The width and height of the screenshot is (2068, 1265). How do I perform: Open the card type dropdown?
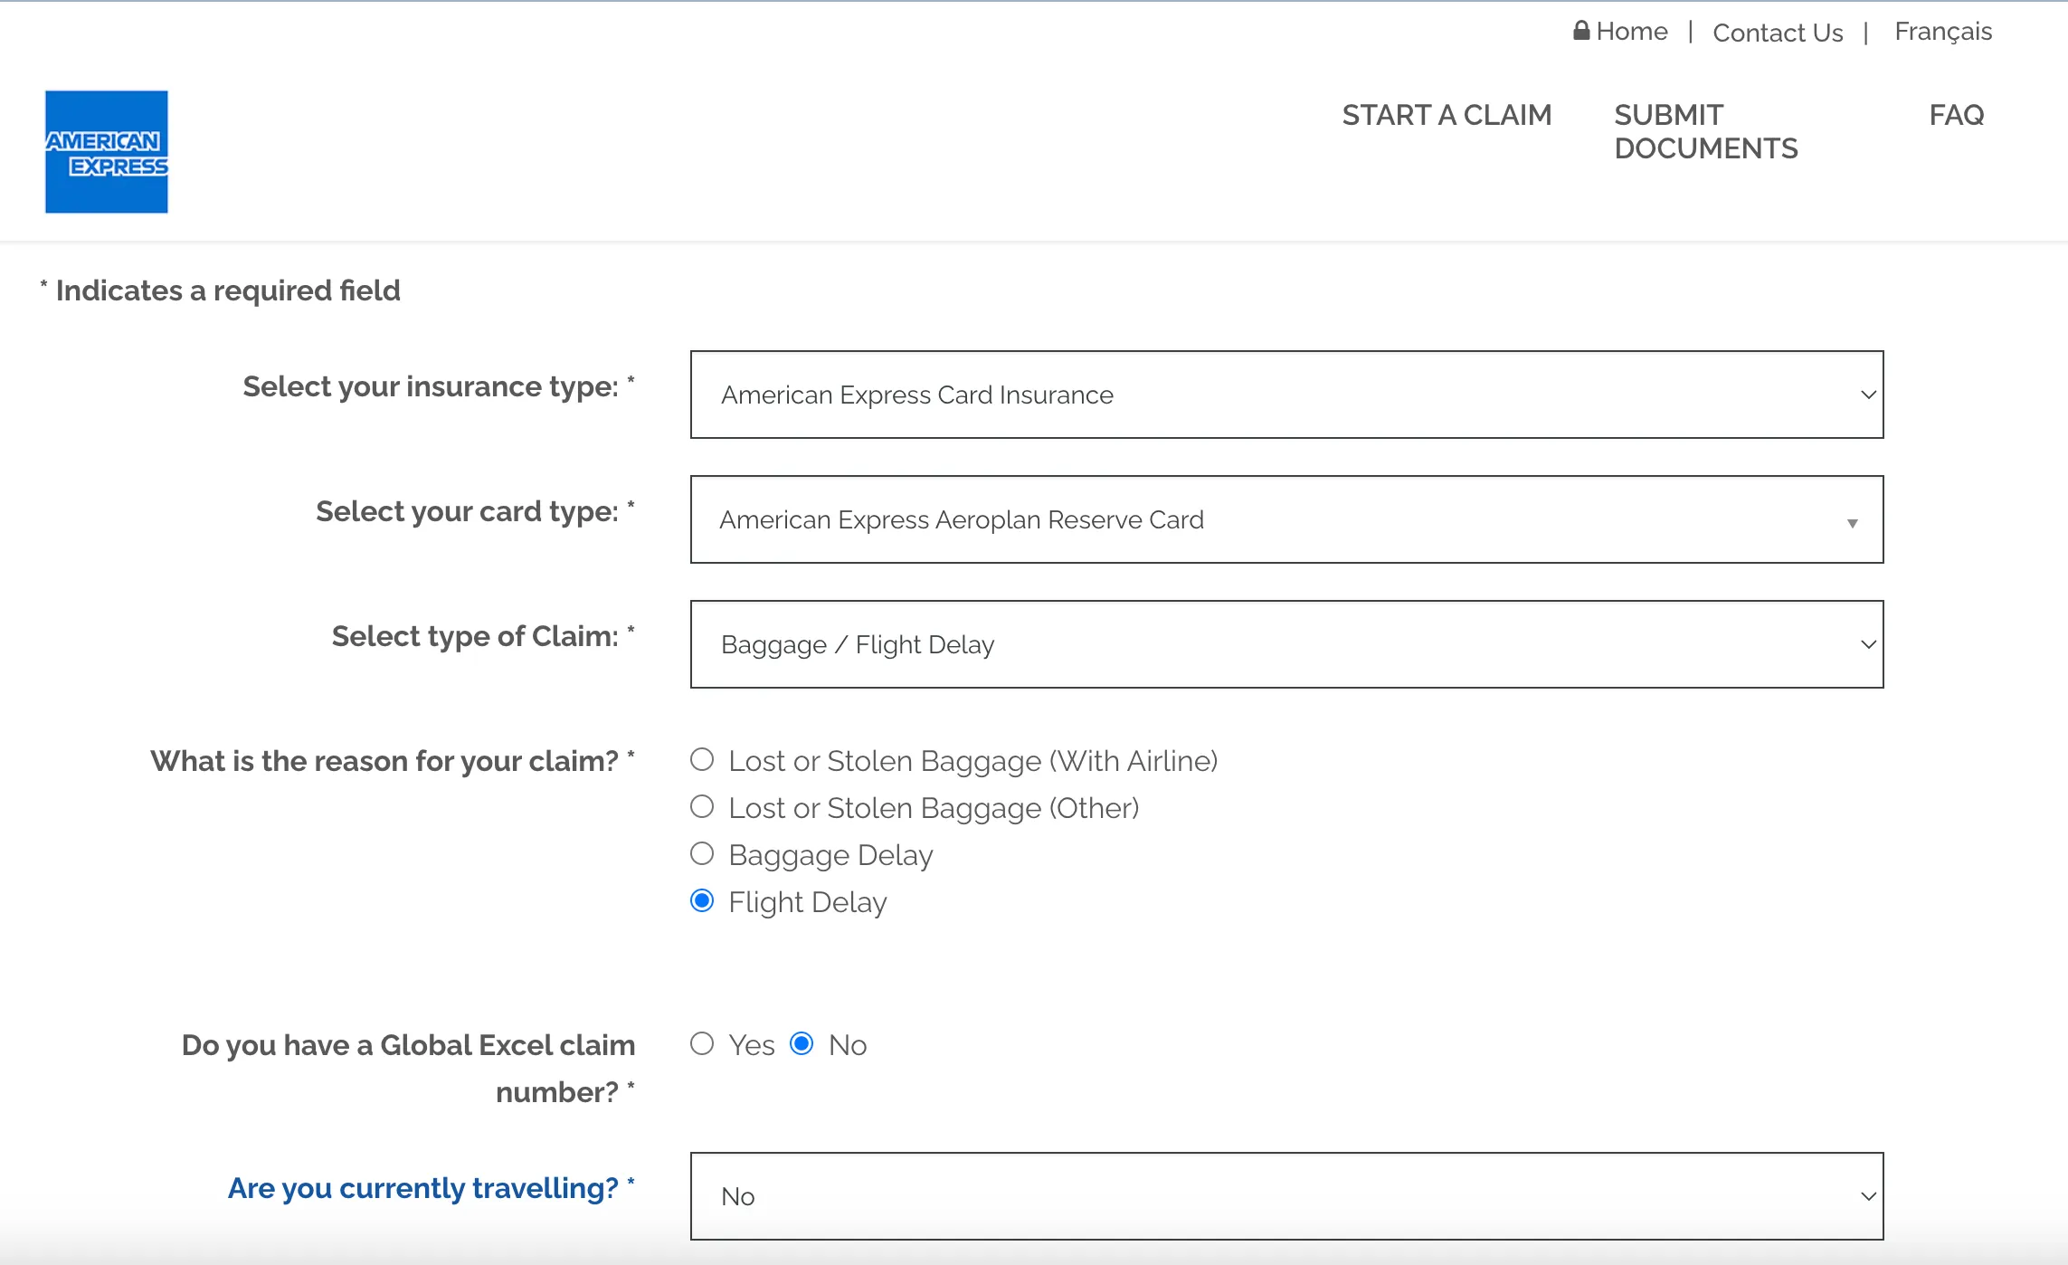pyautogui.click(x=1286, y=519)
